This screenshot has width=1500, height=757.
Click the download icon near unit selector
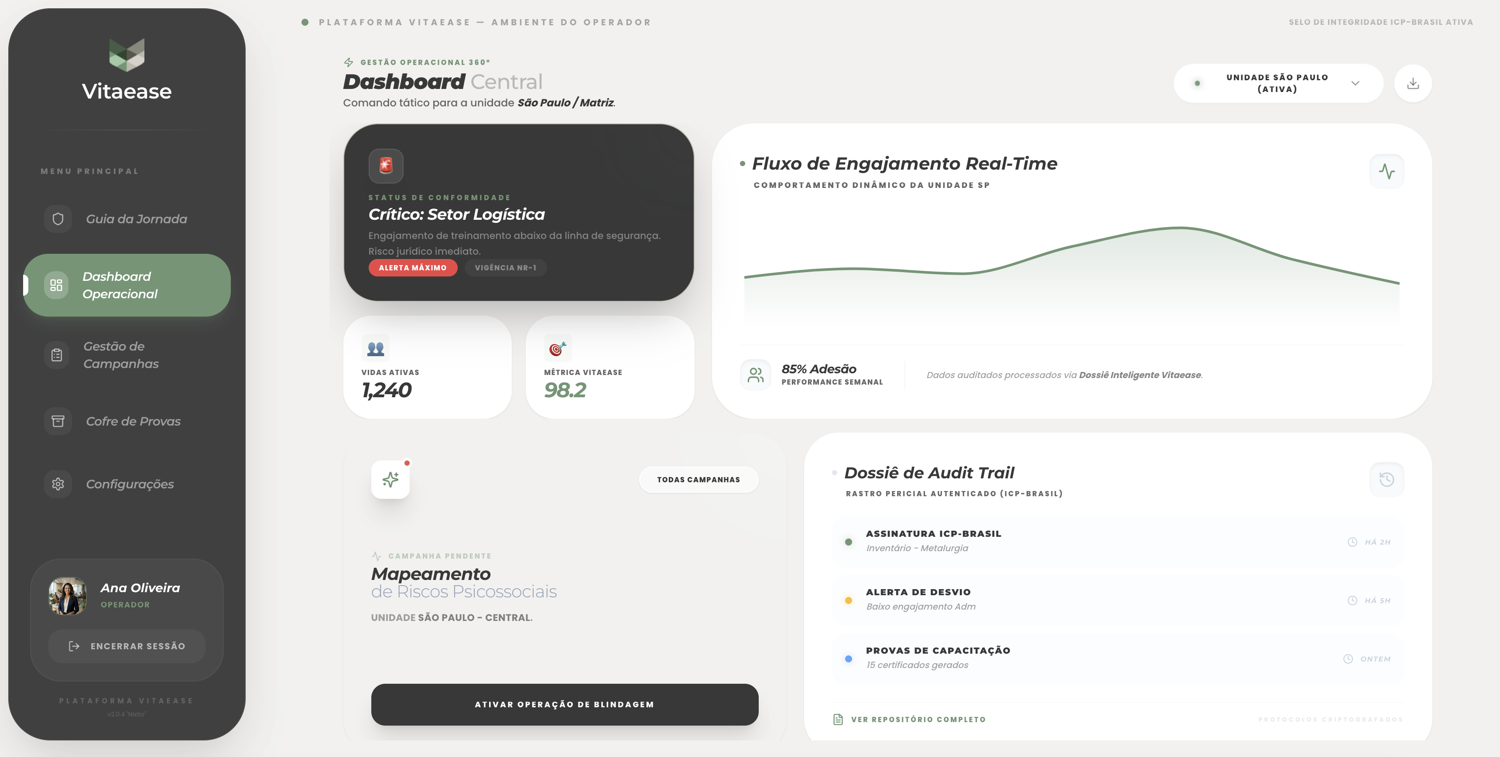1413,82
